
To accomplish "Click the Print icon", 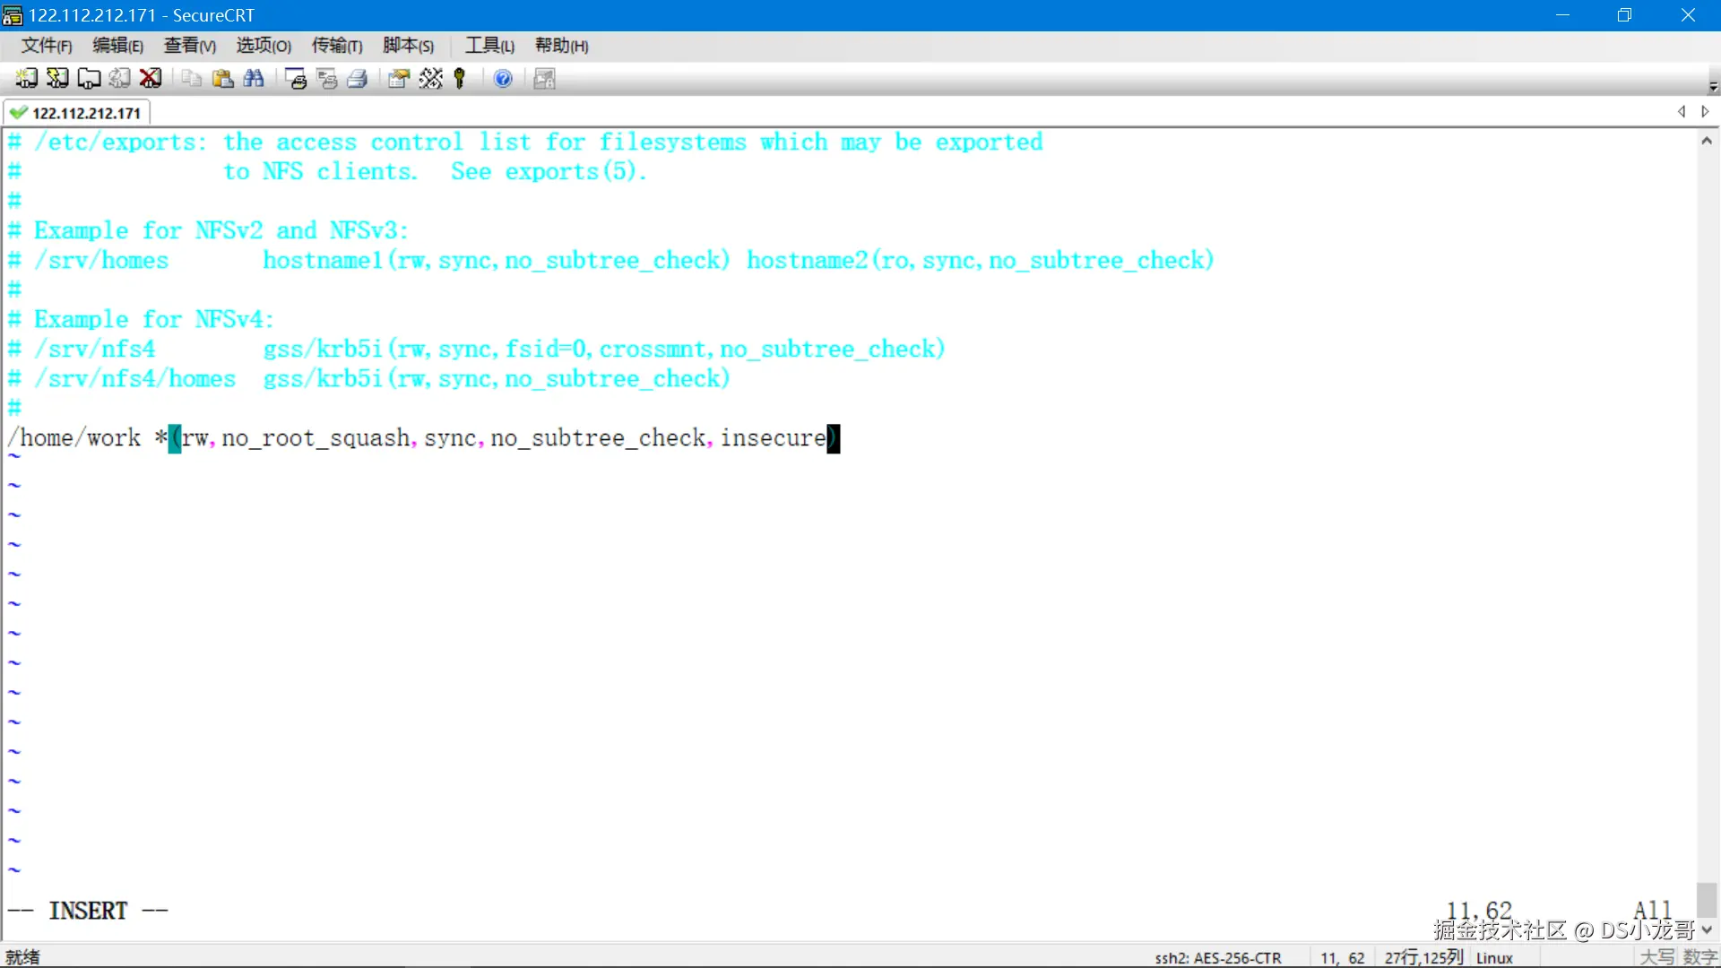I will click(x=357, y=79).
